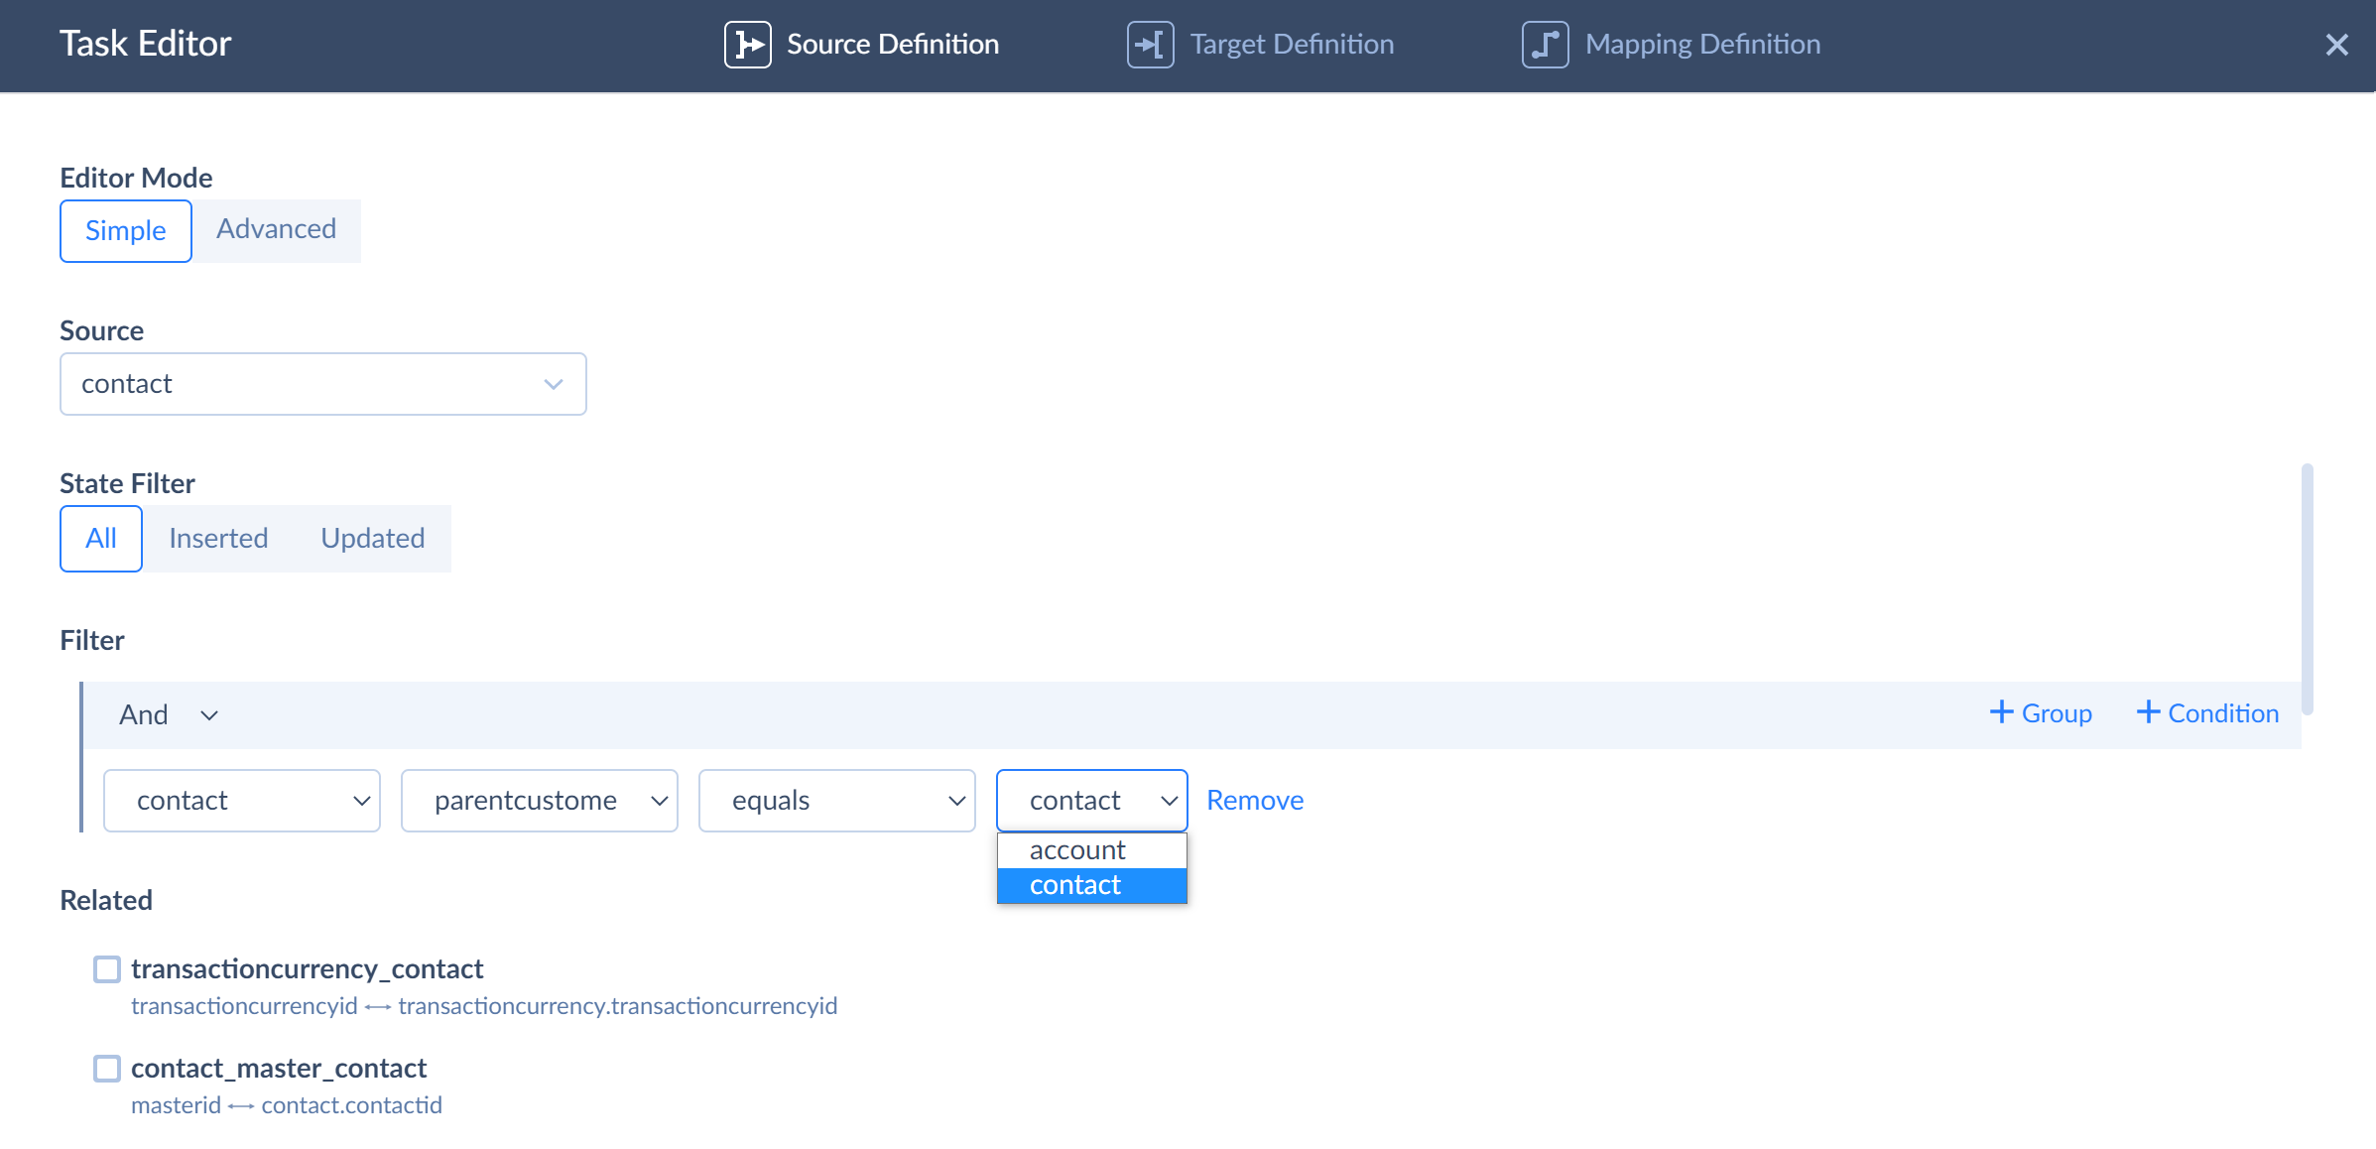The height and width of the screenshot is (1149, 2376).
Task: Click the Related section heading
Action: [106, 900]
